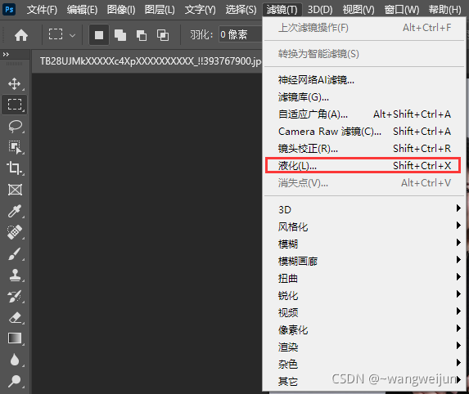469x394 pixels.
Task: Choose the Subtract from selection mode icon
Action: point(141,35)
